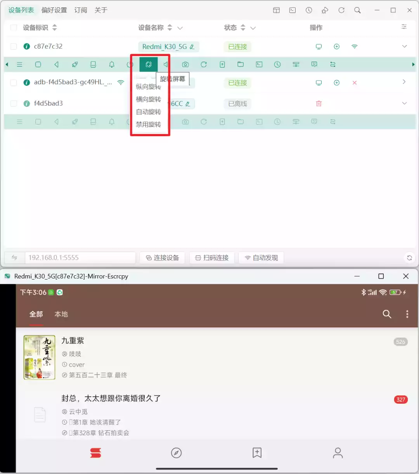The height and width of the screenshot is (474, 419).
Task: Open the 设备名称 filter dropdown arrow
Action: (180, 28)
